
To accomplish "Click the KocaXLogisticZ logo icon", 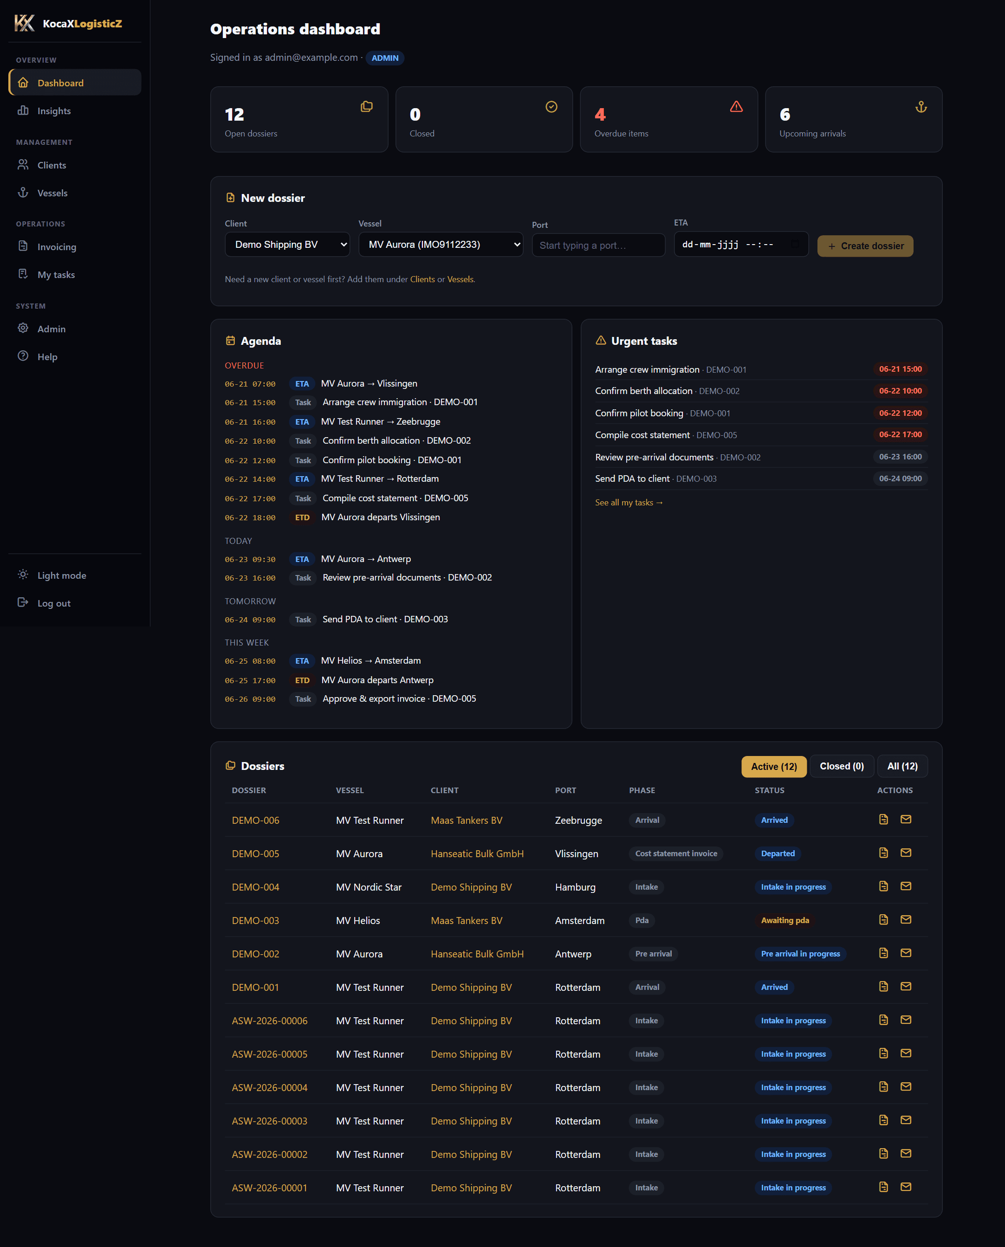I will tap(24, 23).
